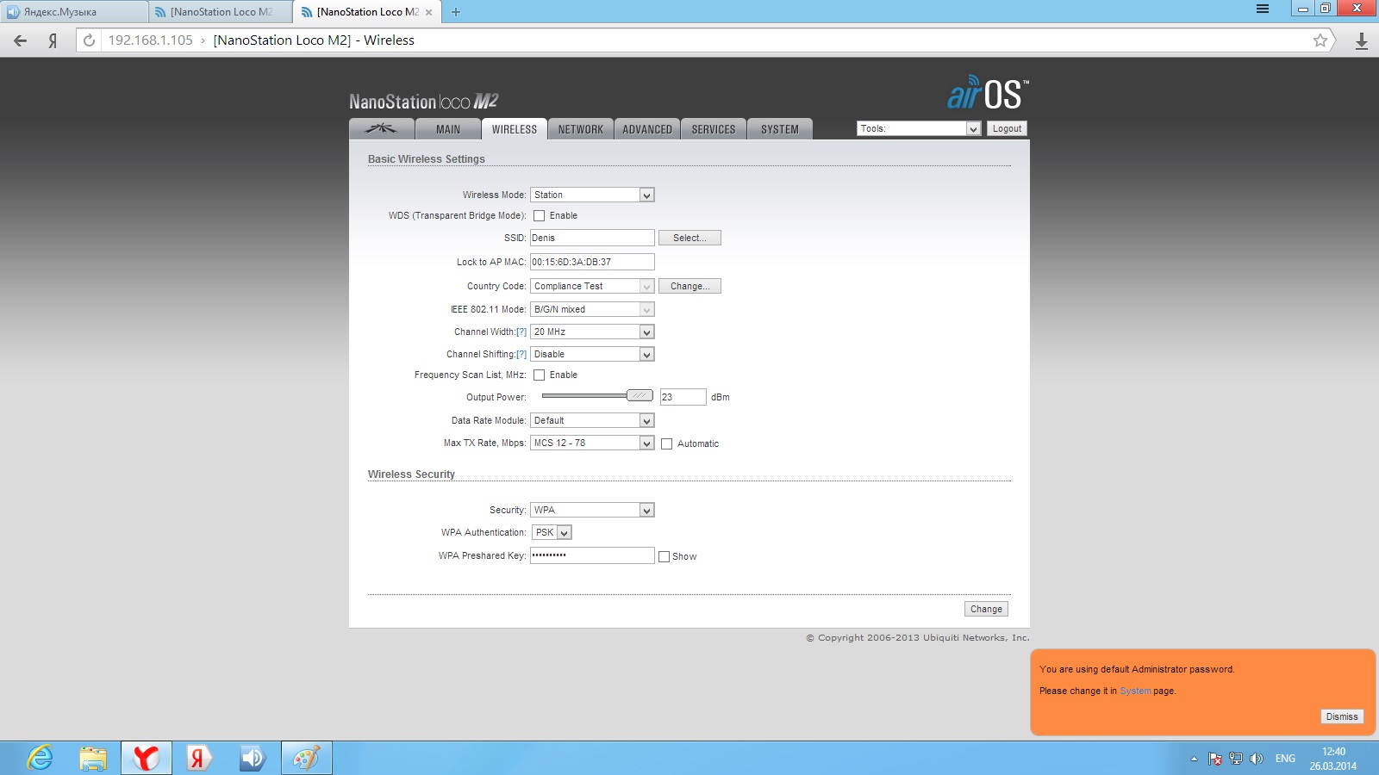Open the Security type dropdown
1379x775 pixels.
(x=592, y=511)
